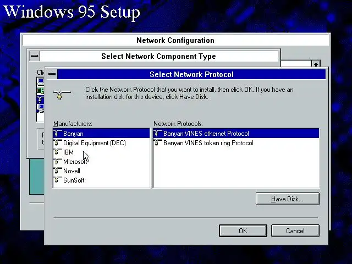The image size is (352, 264).
Task: Choose Microsoft from the Manufacturers list
Action: (x=101, y=162)
